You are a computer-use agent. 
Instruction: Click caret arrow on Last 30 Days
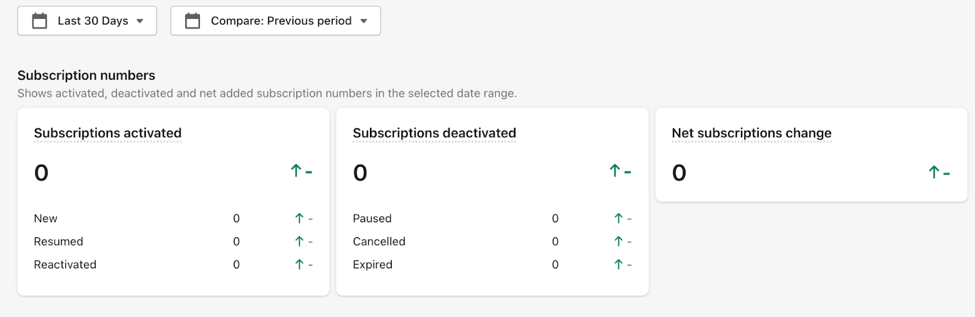click(x=140, y=21)
